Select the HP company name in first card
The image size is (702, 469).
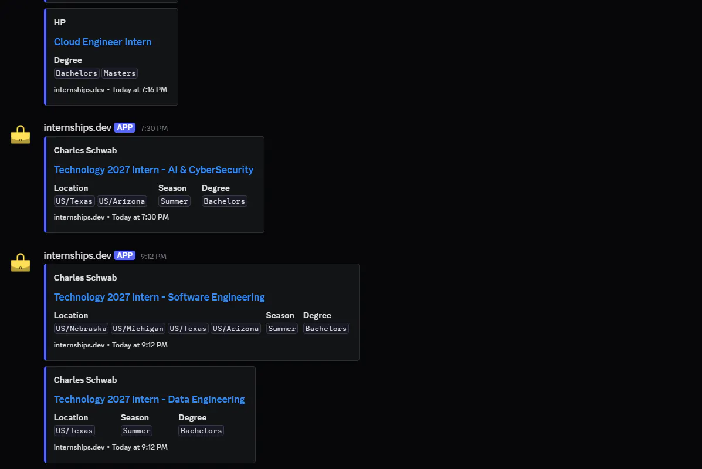coord(60,22)
